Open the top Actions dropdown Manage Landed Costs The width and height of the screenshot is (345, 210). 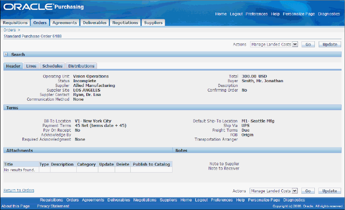(x=274, y=44)
